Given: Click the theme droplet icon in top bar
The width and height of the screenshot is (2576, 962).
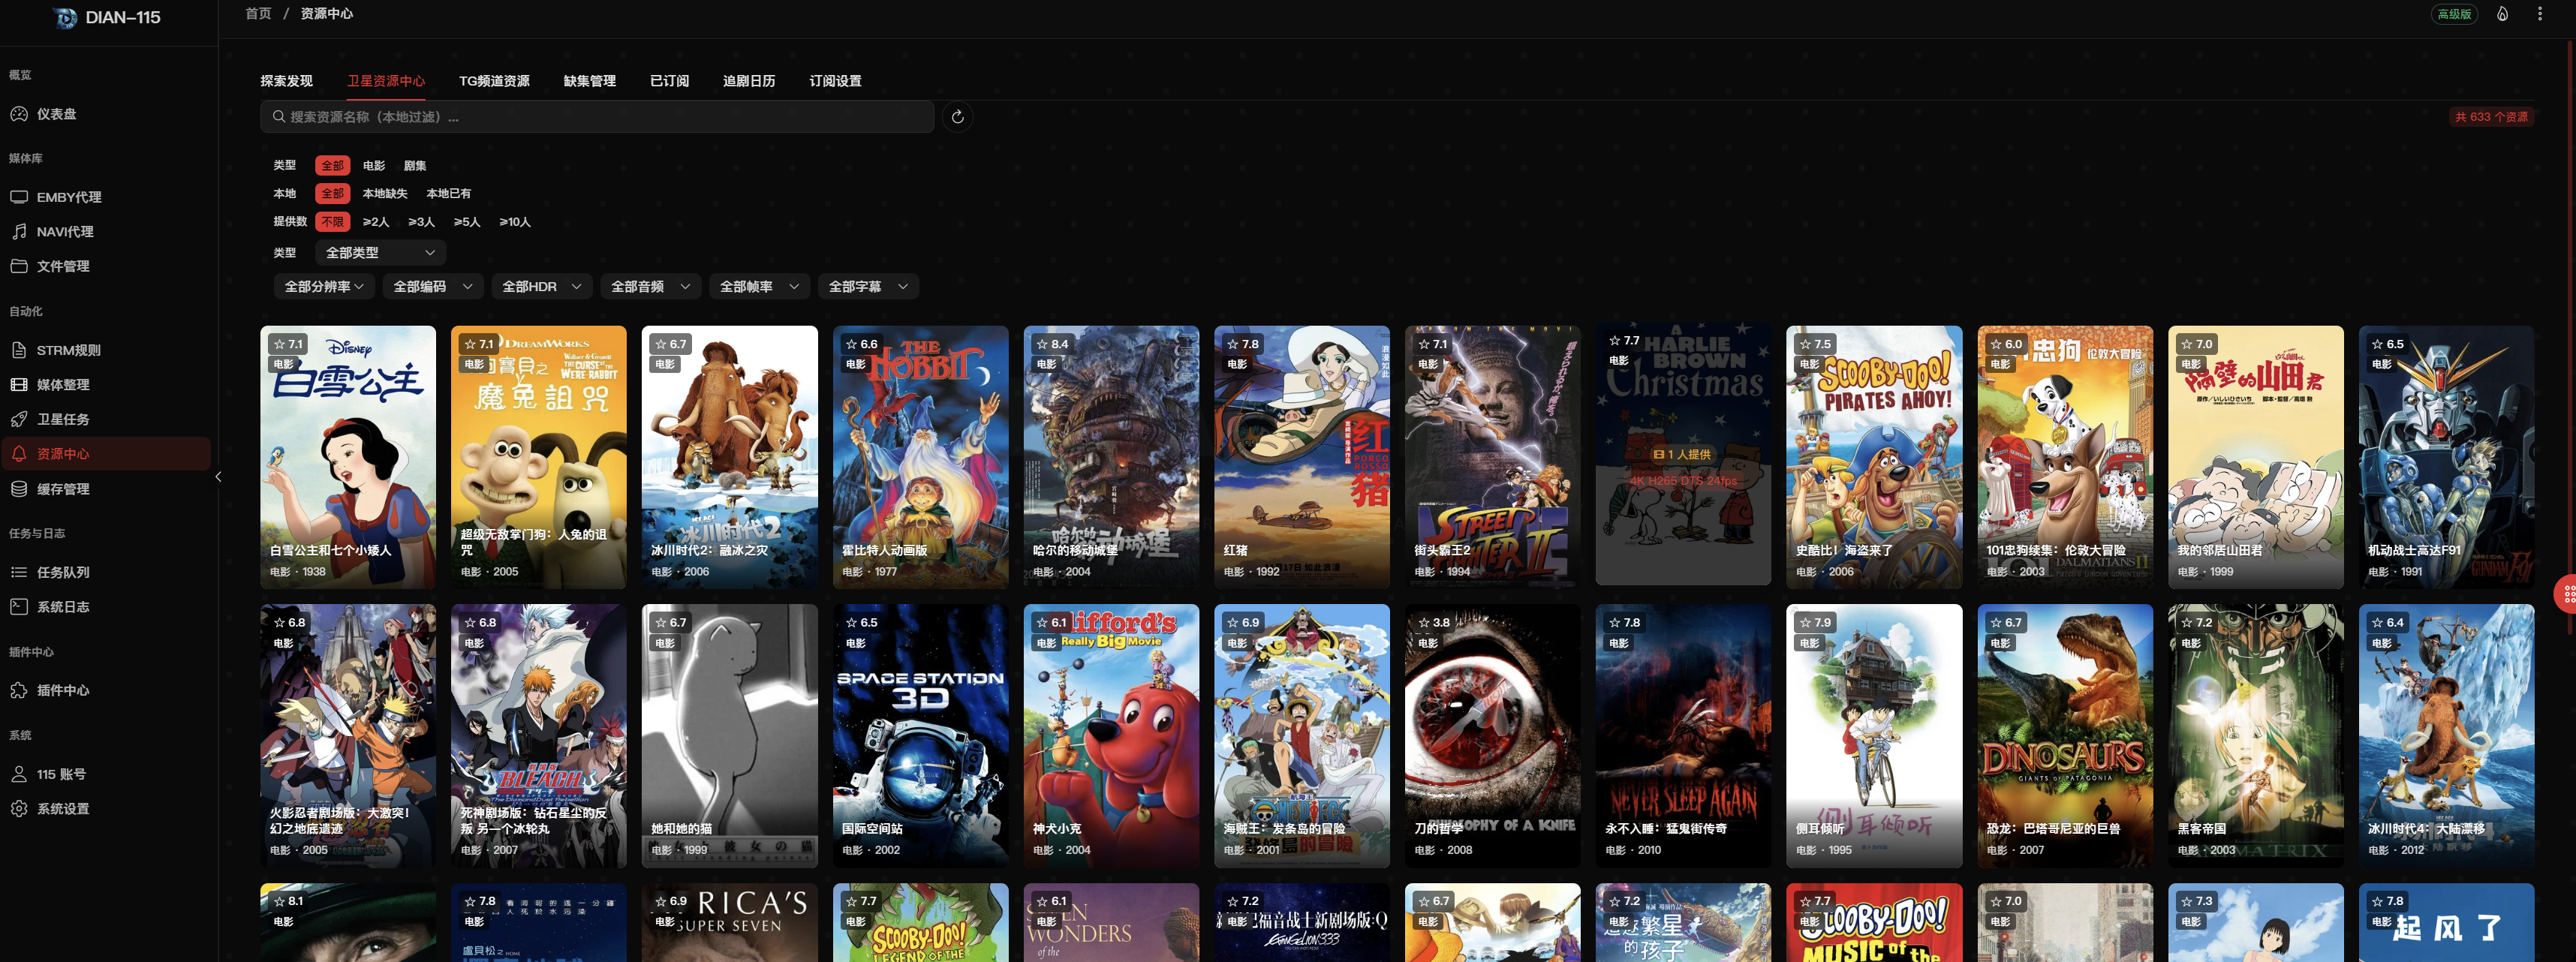Looking at the screenshot, I should point(2502,14).
